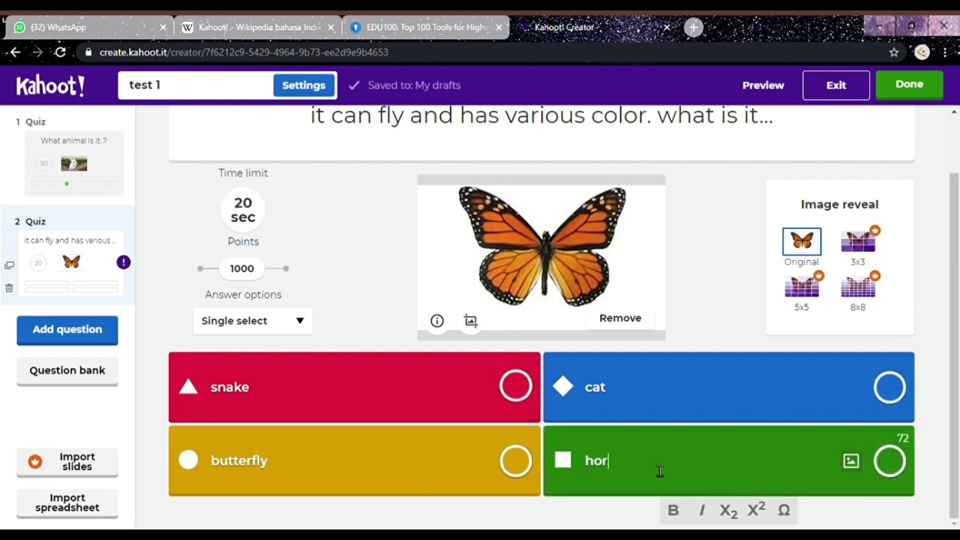Switch to the Kahoot Wikipedia tab
Viewport: 960px width, 540px height.
[x=259, y=28]
